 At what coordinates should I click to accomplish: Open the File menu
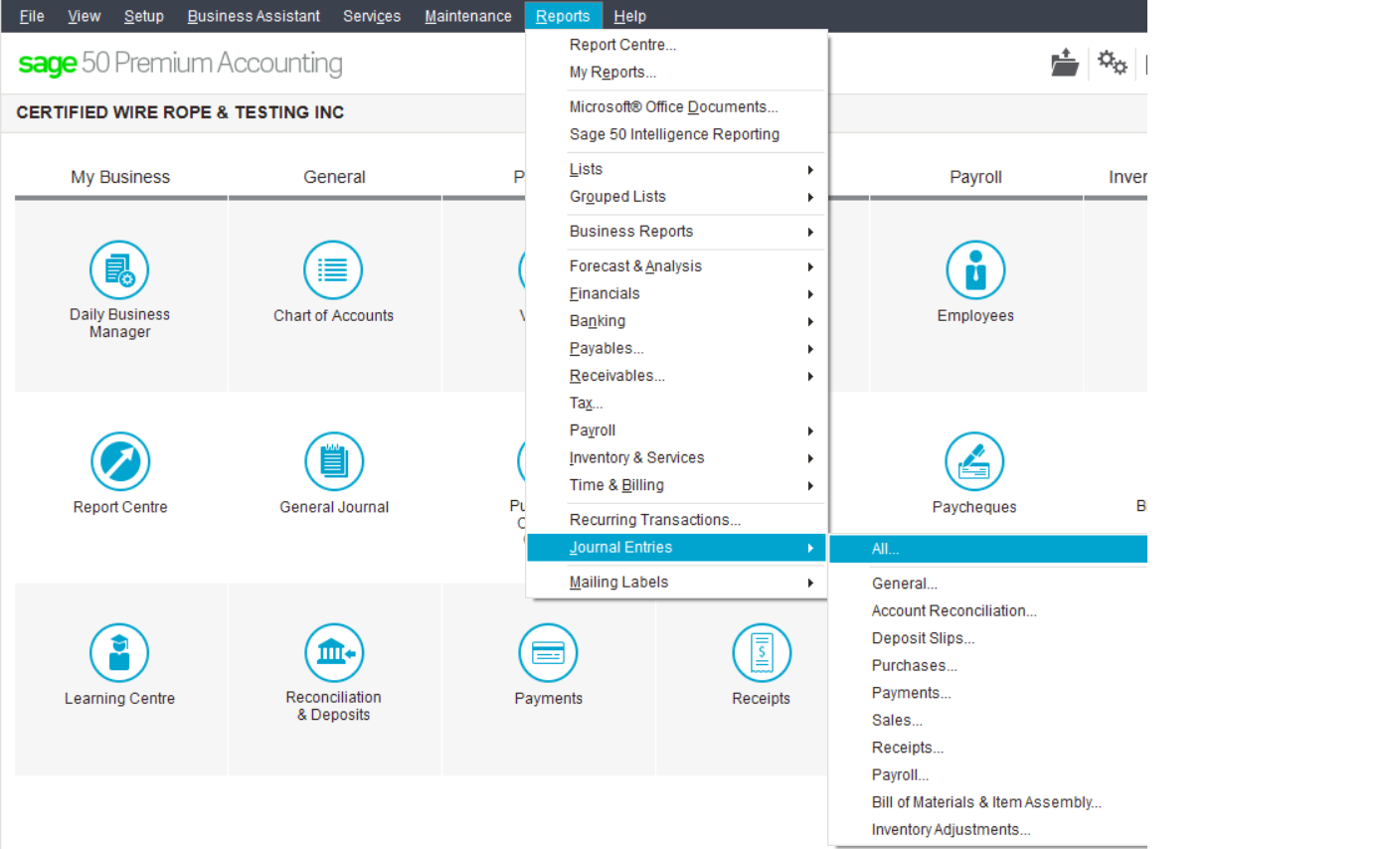(32, 16)
